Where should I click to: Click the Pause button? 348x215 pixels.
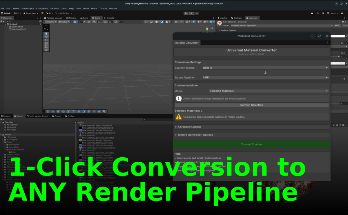click(x=191, y=13)
